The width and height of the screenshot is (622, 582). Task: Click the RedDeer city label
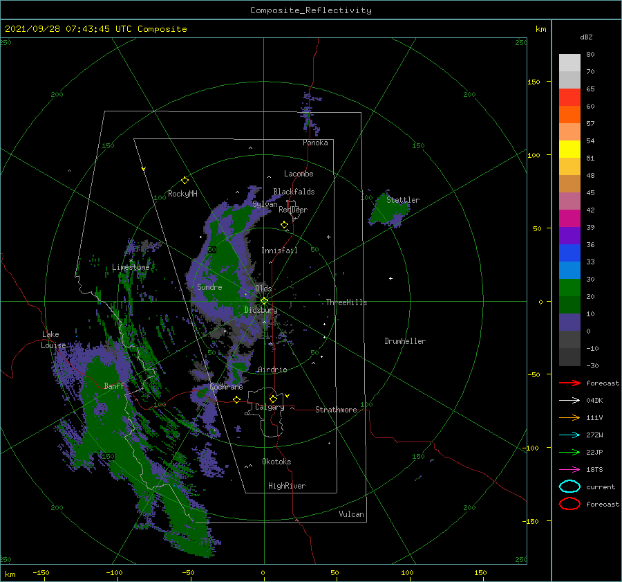pos(293,210)
